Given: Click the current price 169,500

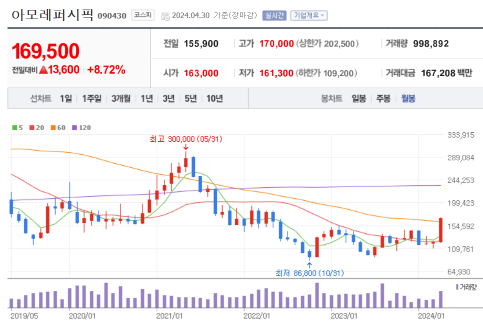Looking at the screenshot, I should [45, 51].
